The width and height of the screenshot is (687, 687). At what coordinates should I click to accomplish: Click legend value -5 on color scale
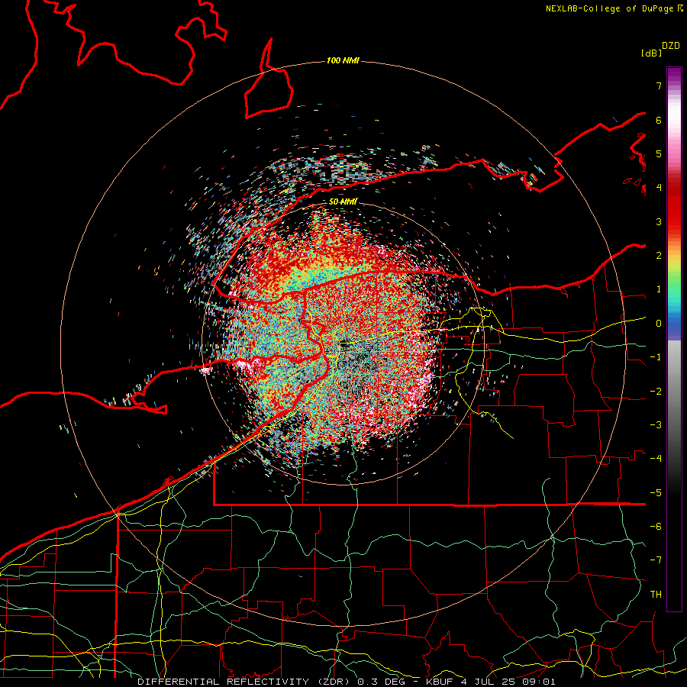[656, 493]
